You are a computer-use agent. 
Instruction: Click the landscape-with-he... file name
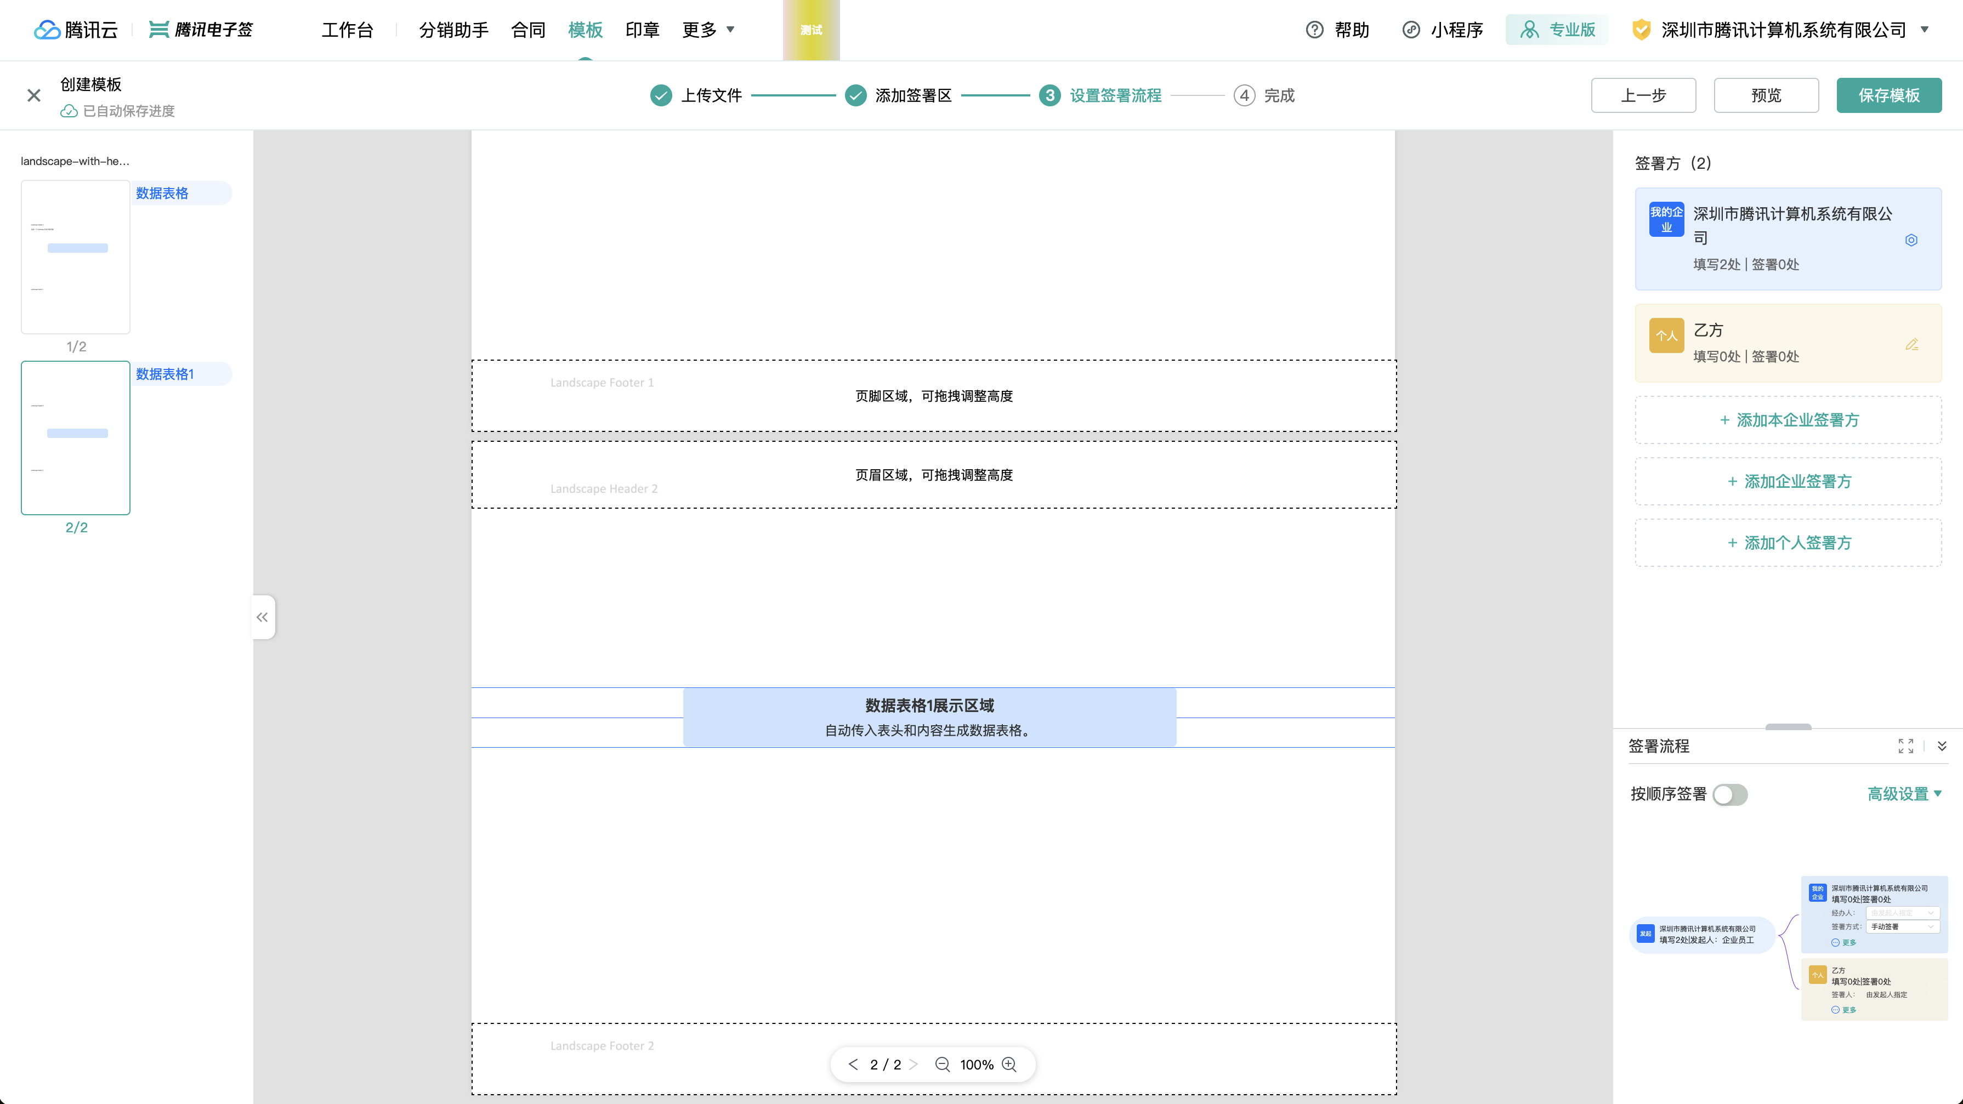(x=75, y=162)
